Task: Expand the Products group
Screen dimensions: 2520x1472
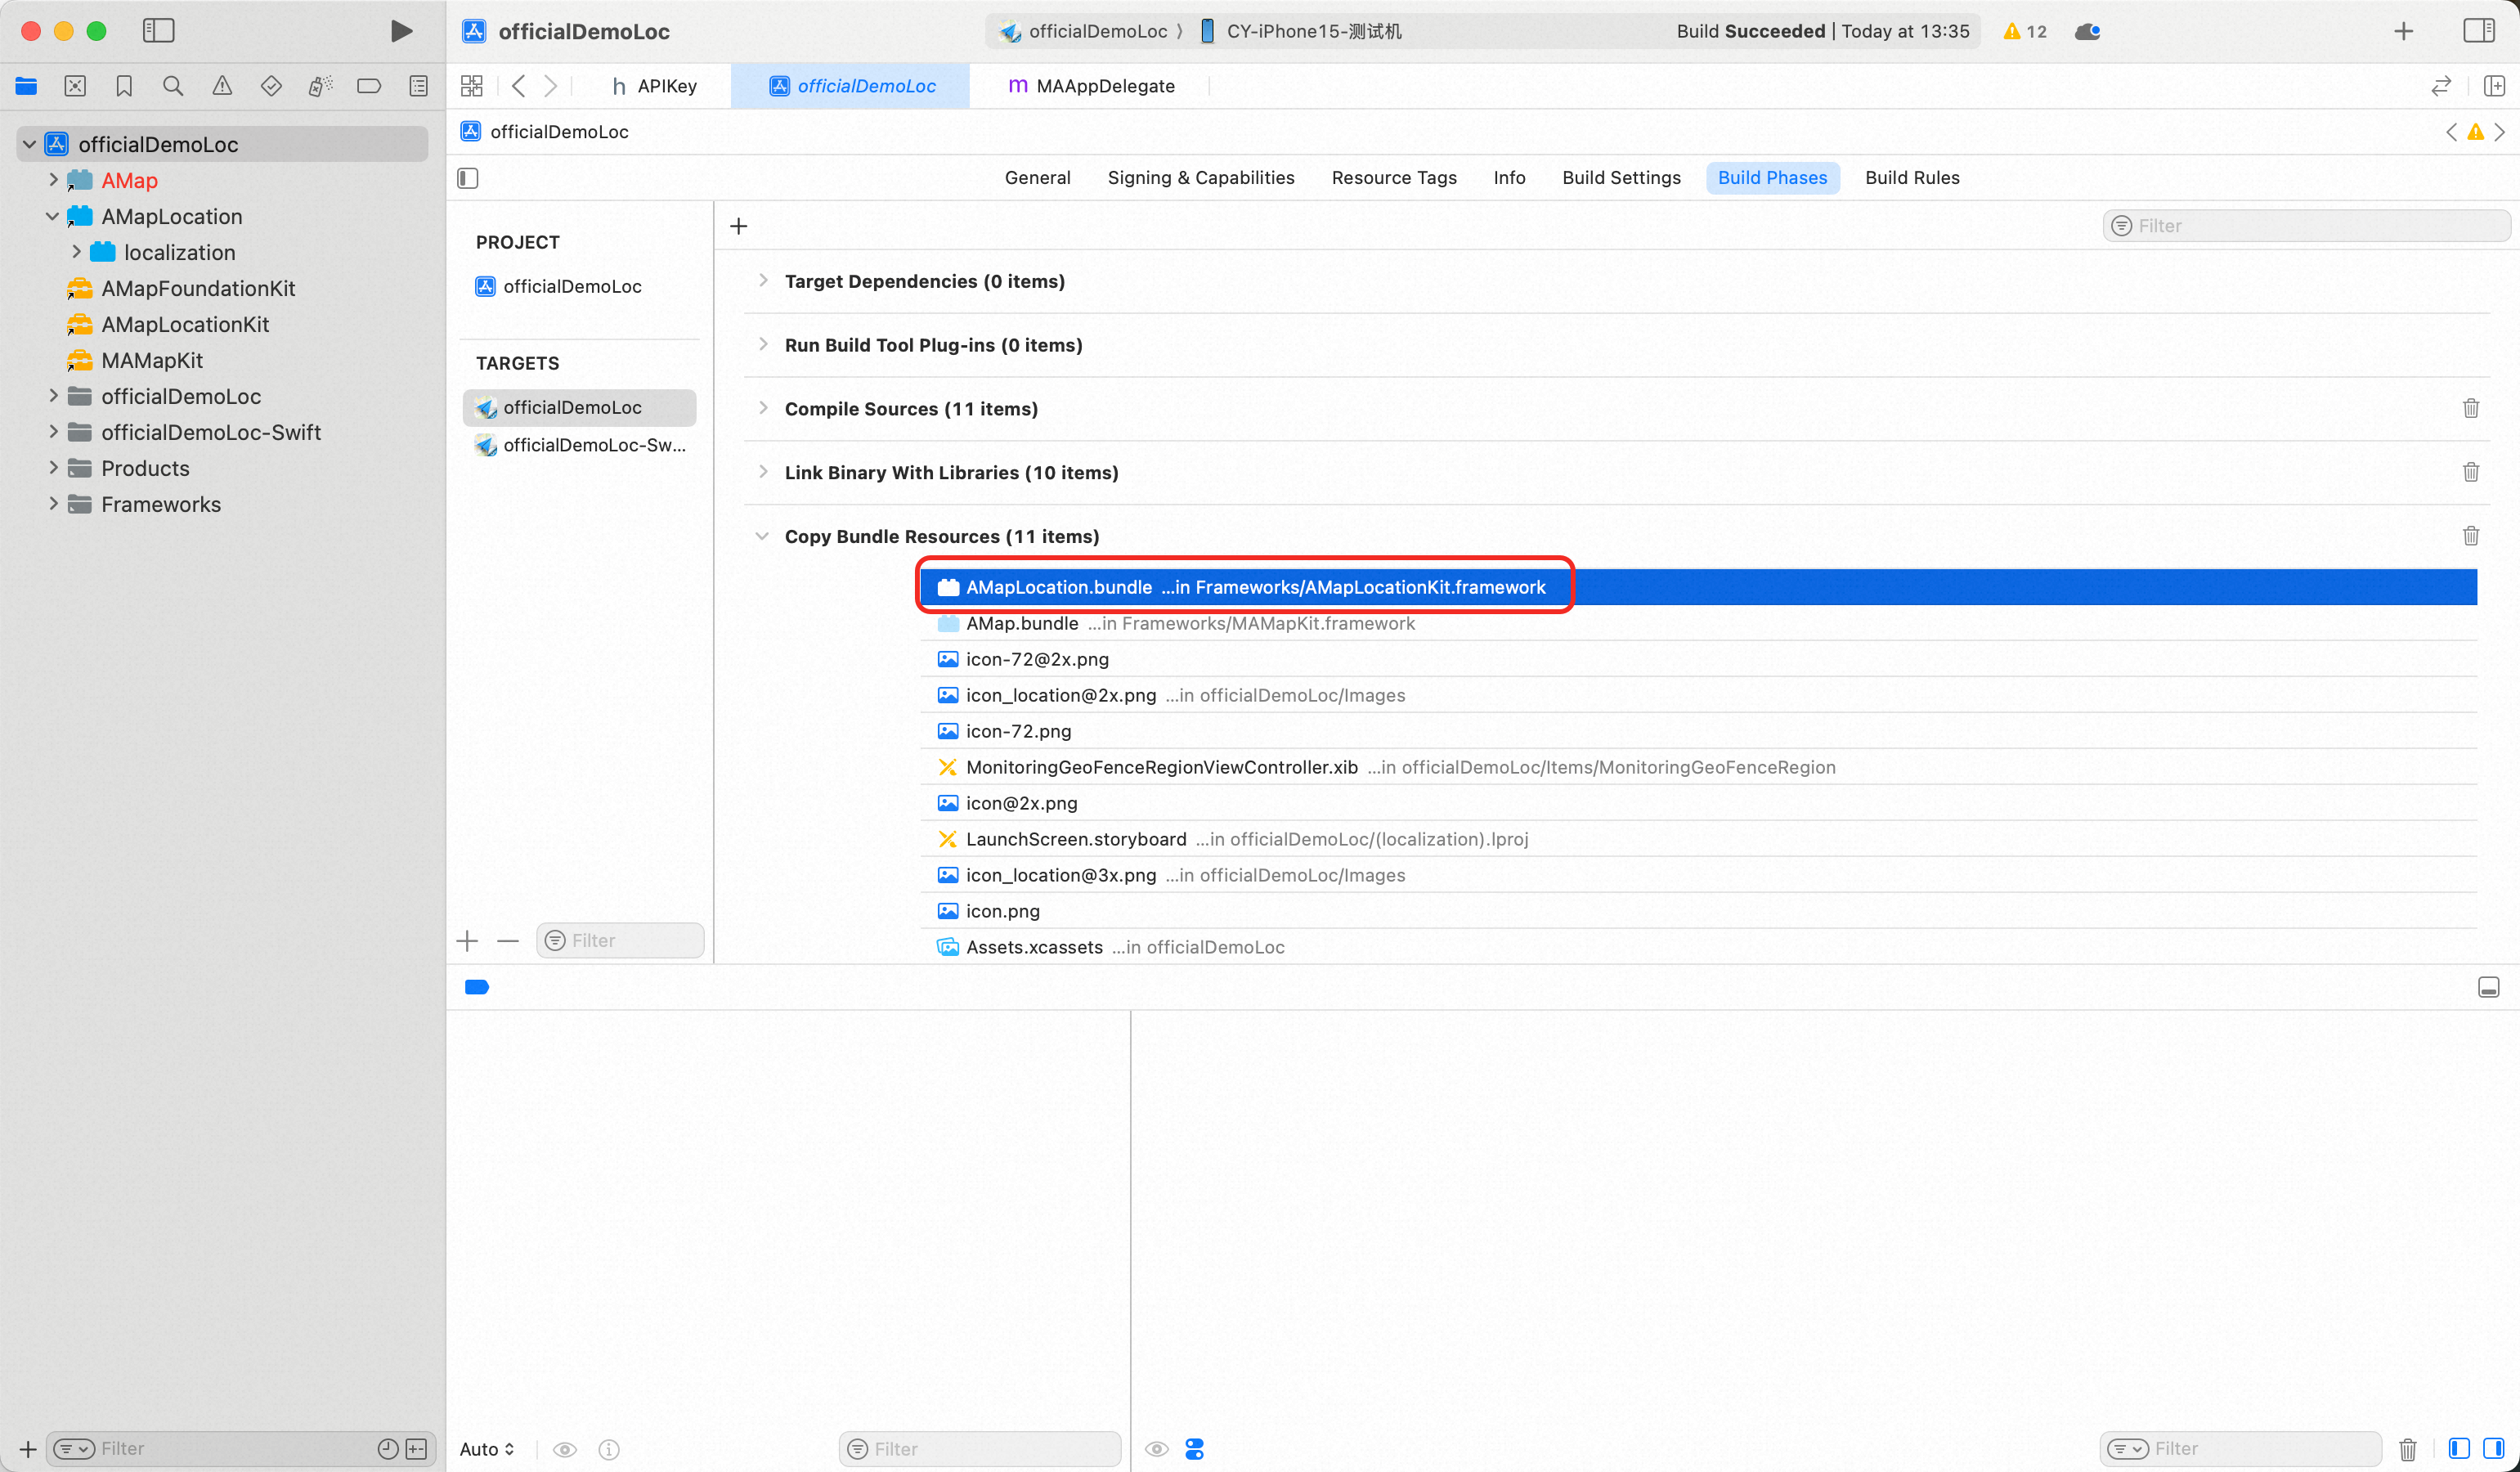Action: click(x=53, y=468)
